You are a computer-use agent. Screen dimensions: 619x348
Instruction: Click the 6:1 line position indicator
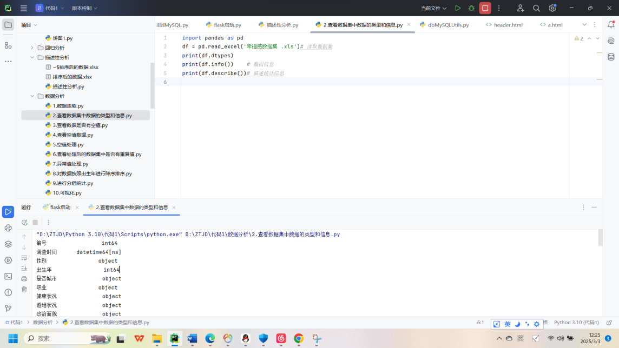(480, 323)
